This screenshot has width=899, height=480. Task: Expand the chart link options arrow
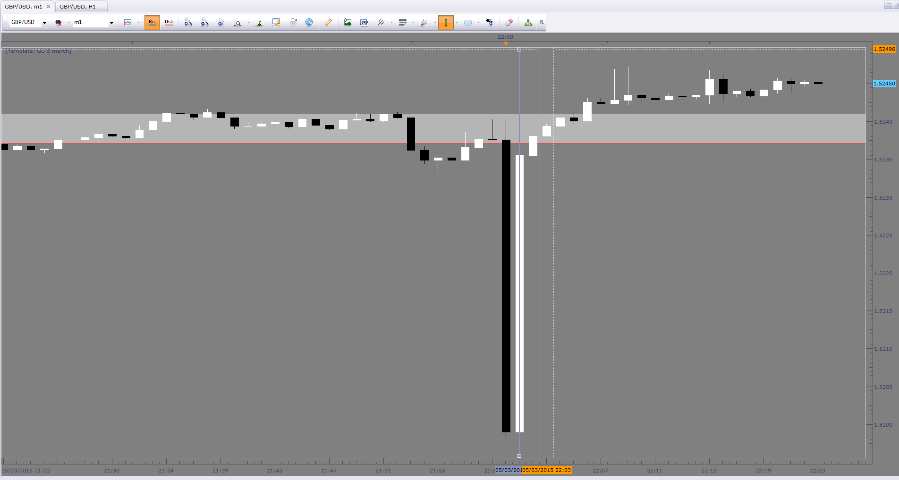click(68, 23)
